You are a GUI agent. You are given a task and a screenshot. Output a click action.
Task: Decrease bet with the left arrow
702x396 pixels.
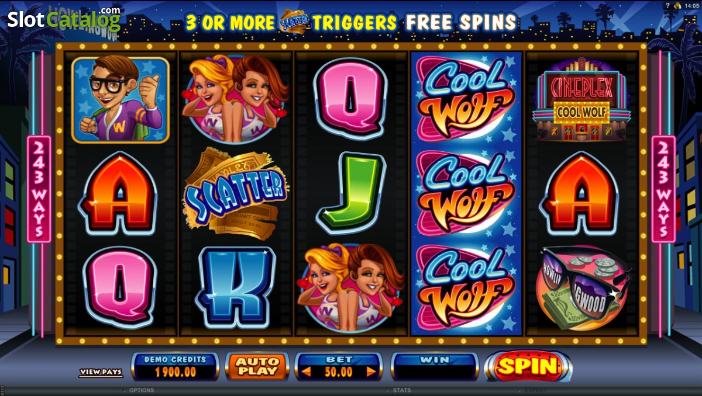(x=306, y=371)
